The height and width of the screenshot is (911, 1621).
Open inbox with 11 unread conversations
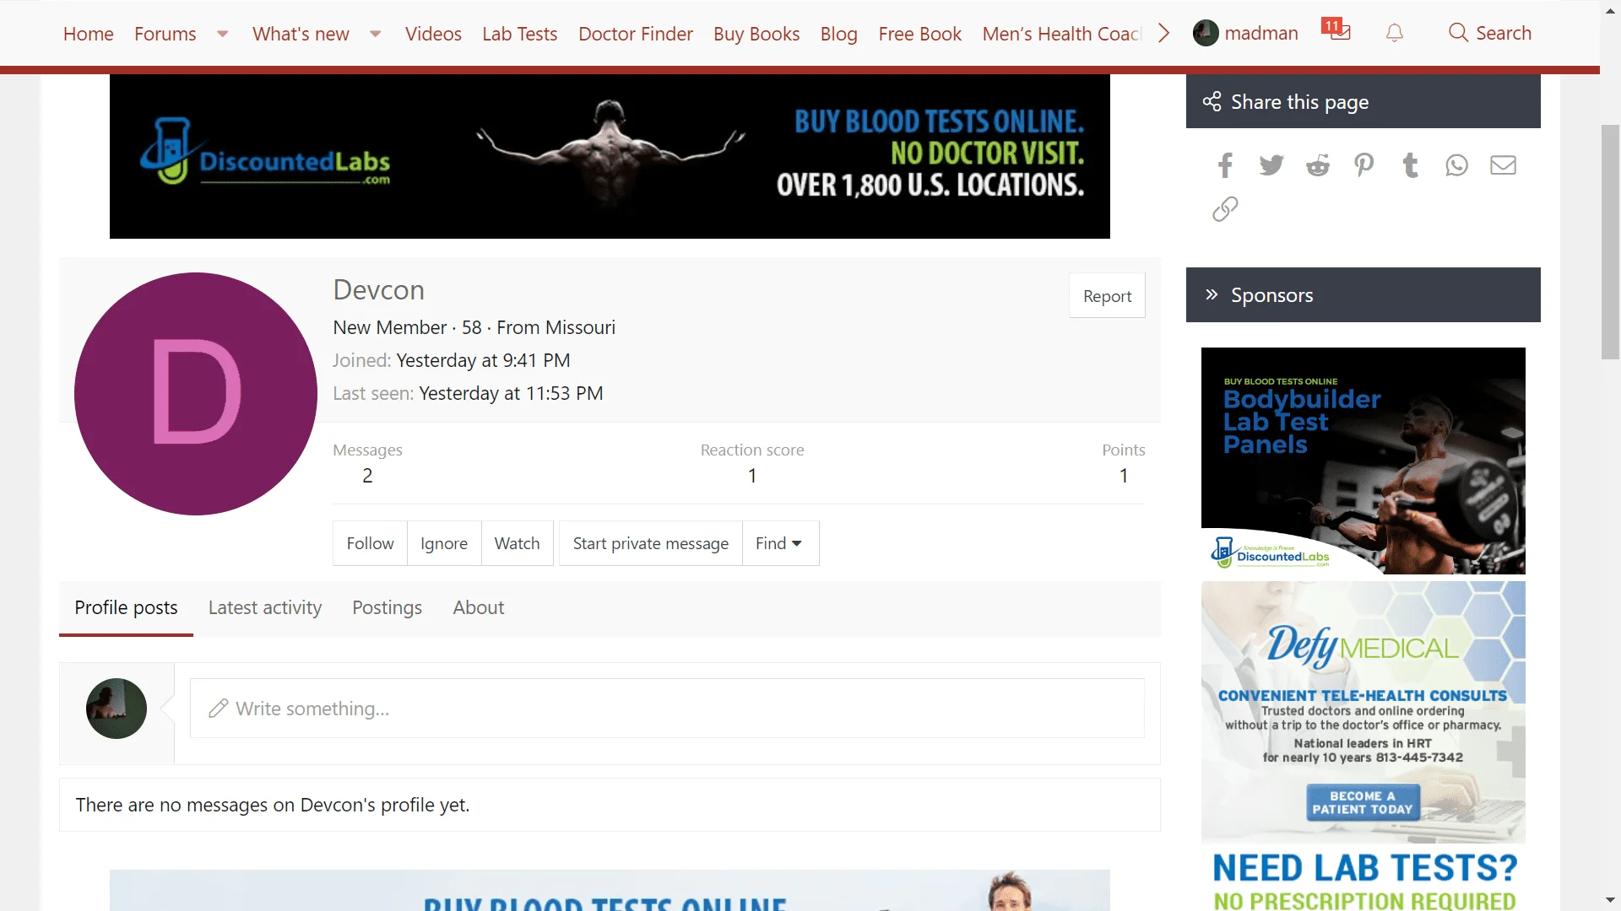[1337, 31]
